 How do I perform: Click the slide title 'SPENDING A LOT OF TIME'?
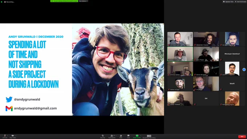[27, 49]
